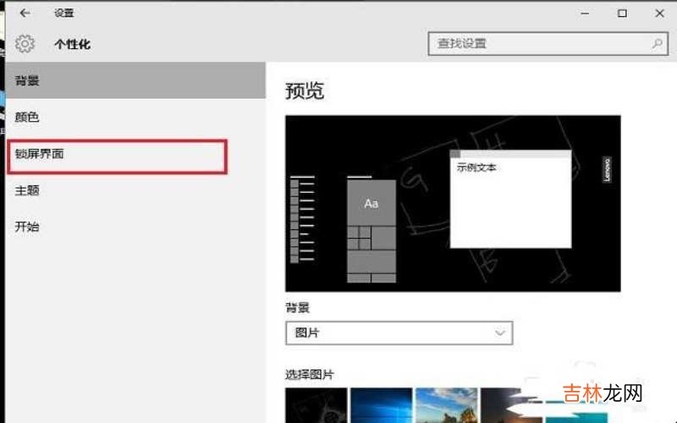Click the settings gear icon
This screenshot has height=423, width=677.
(x=25, y=43)
